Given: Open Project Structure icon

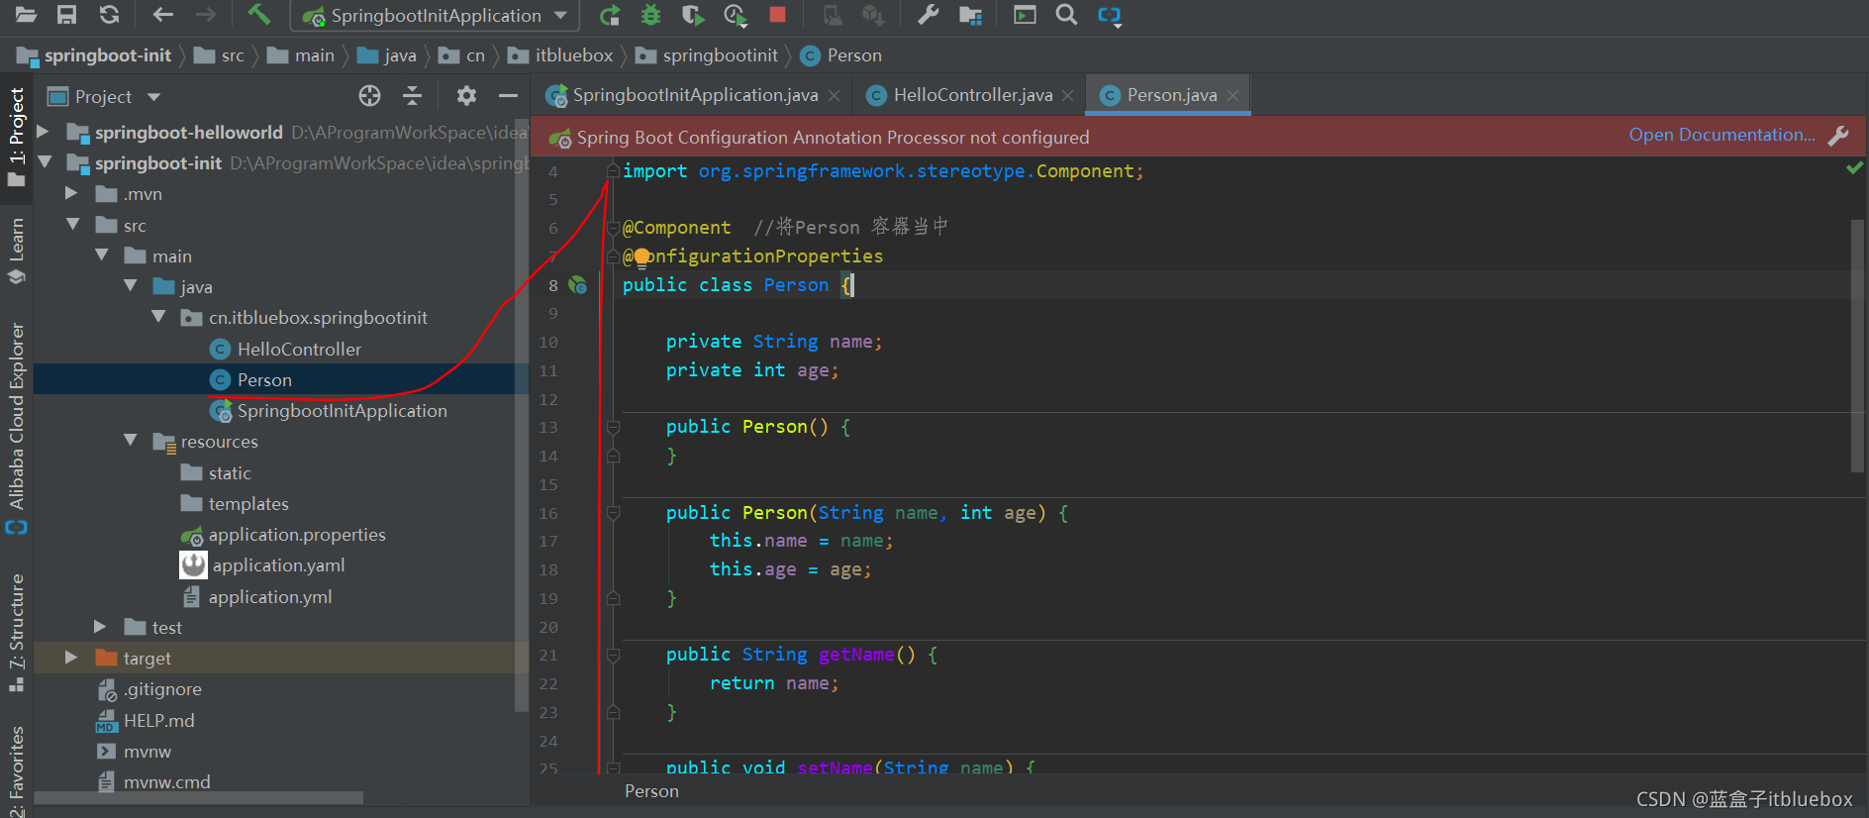Looking at the screenshot, I should click(970, 15).
